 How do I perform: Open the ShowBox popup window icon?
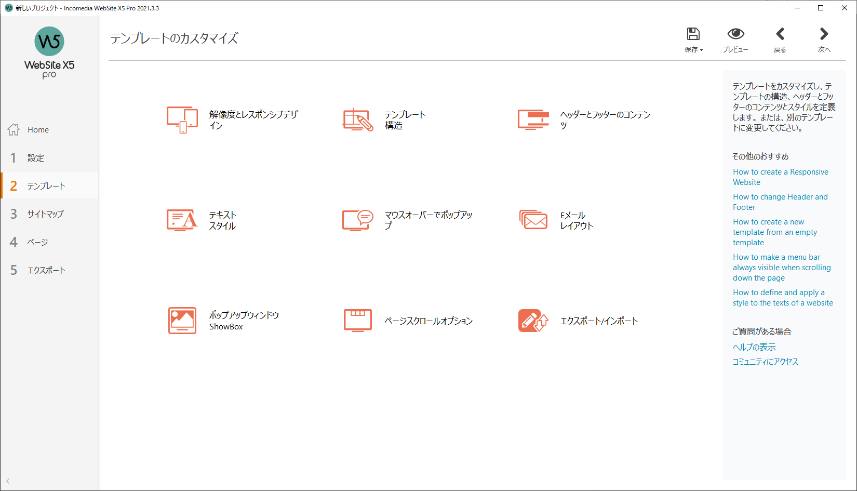pos(182,321)
